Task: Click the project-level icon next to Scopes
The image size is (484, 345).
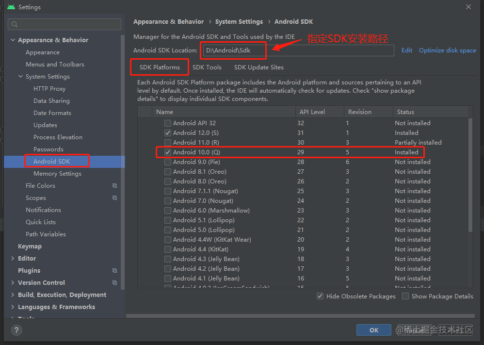Action: 115,197
